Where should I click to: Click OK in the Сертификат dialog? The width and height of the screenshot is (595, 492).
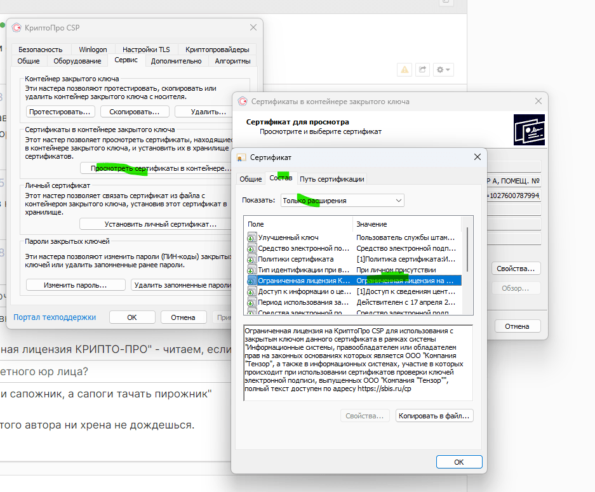(x=458, y=462)
